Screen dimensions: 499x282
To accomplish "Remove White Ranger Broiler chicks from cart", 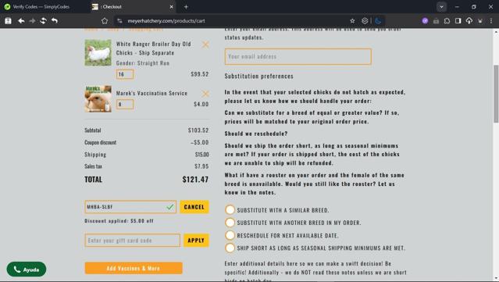I will point(205,45).
